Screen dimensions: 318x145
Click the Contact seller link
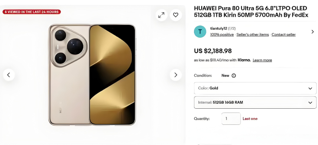click(284, 35)
